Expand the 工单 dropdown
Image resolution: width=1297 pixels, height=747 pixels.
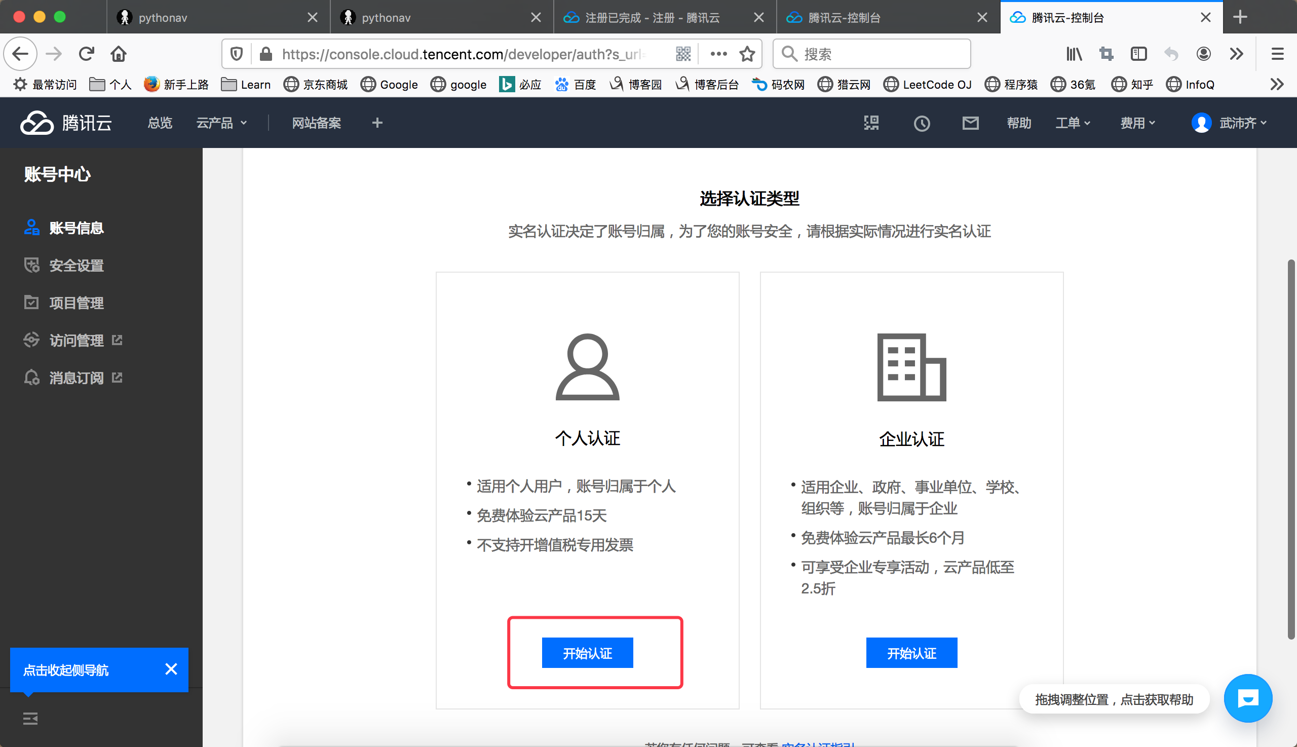(x=1073, y=123)
